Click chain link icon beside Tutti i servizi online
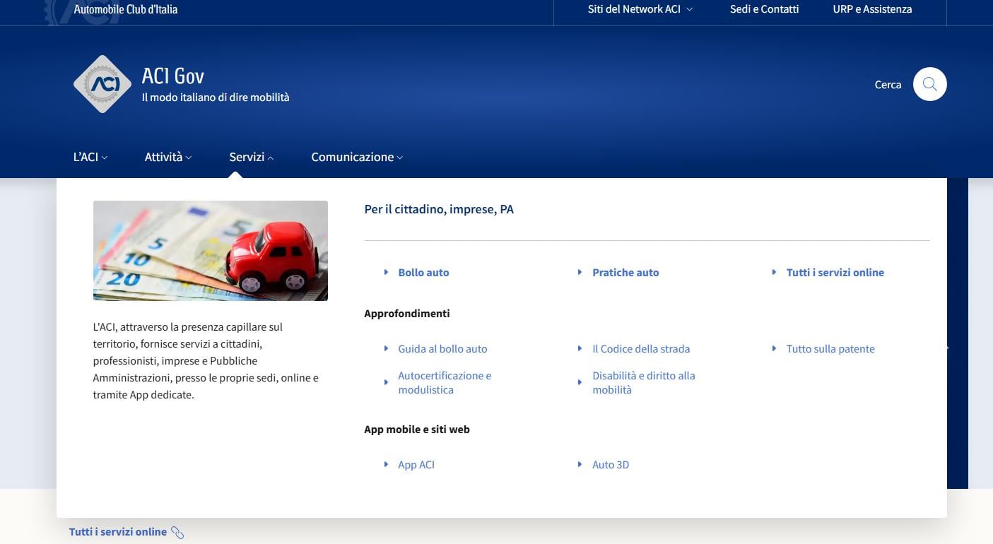This screenshot has width=993, height=544. click(177, 533)
